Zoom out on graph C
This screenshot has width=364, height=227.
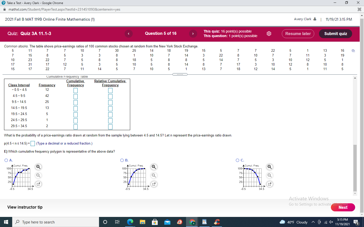(269, 176)
